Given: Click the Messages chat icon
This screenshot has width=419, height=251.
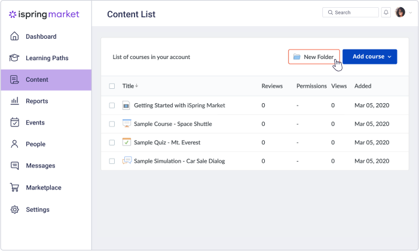Looking at the screenshot, I should coord(15,166).
